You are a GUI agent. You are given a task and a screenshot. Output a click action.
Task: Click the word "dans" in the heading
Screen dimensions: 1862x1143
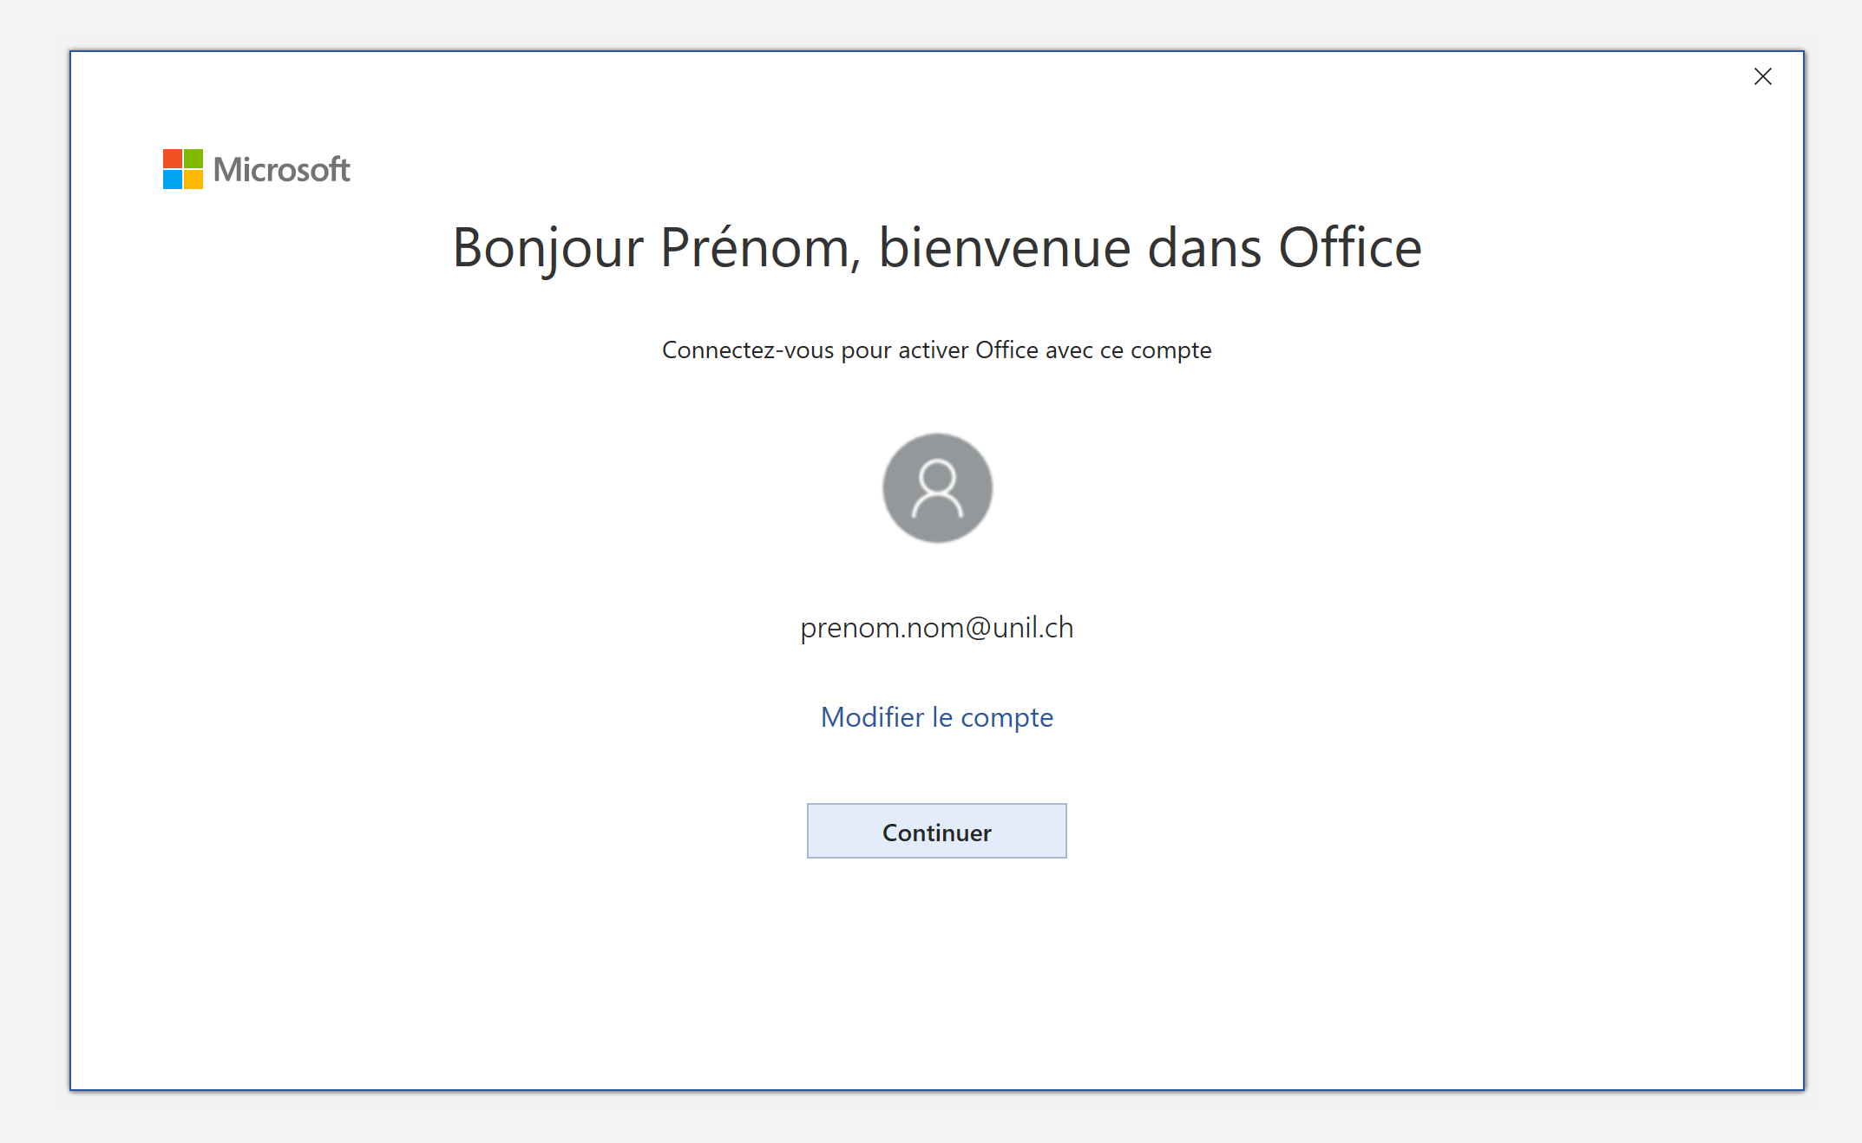[1204, 249]
